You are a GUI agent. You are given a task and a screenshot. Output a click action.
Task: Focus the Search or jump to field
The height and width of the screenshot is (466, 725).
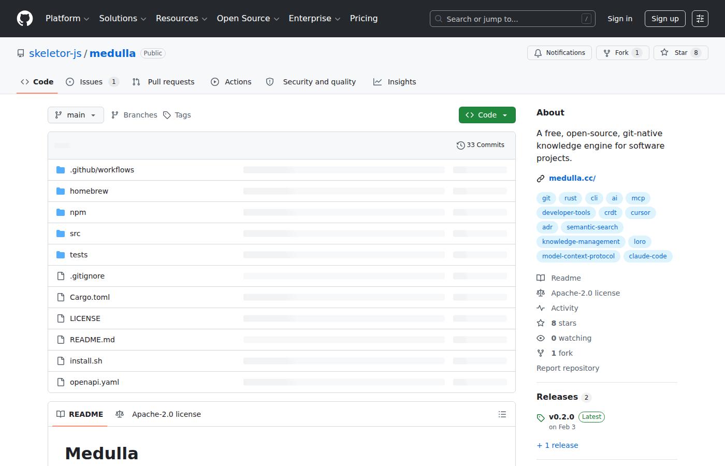point(513,19)
